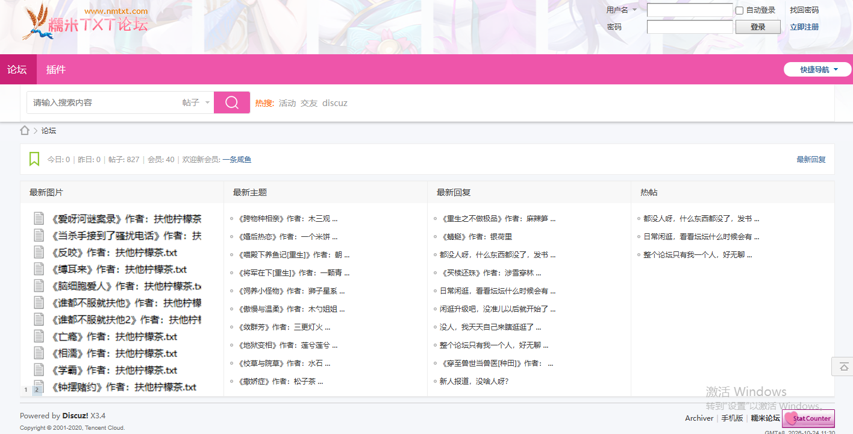
Task: Click file icon beside 《学霸》
Action: [x=39, y=370]
